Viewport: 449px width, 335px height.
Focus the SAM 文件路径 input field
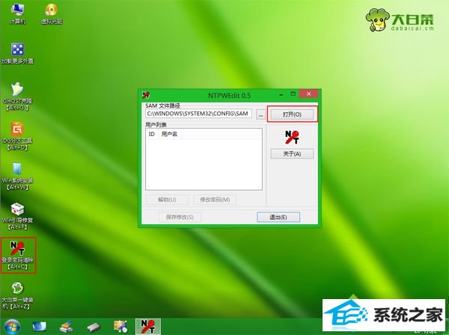click(x=199, y=114)
